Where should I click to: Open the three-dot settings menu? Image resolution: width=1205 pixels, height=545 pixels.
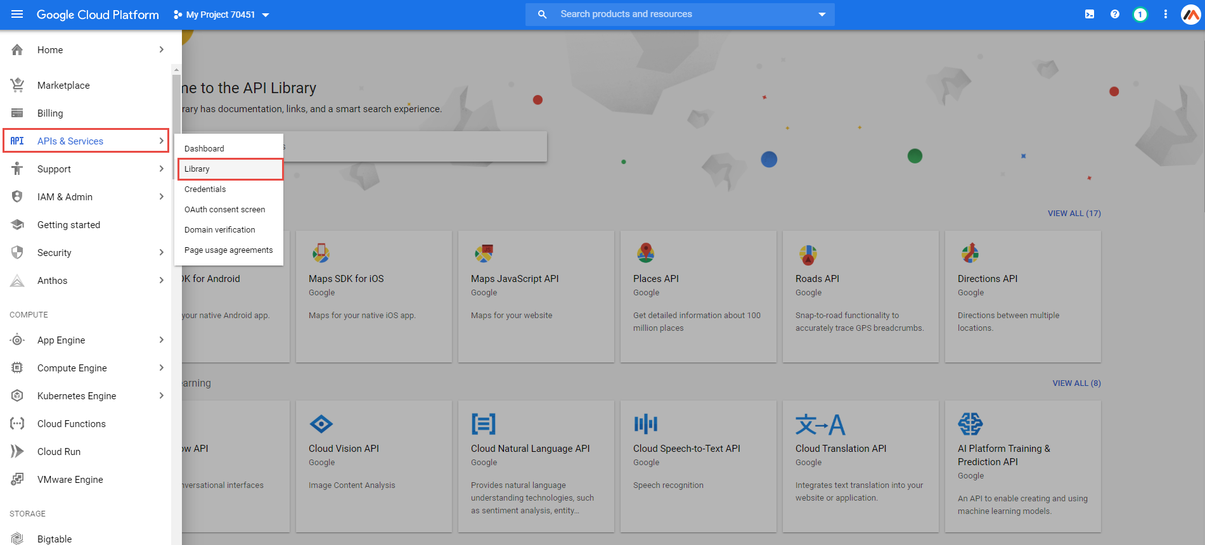click(x=1166, y=14)
